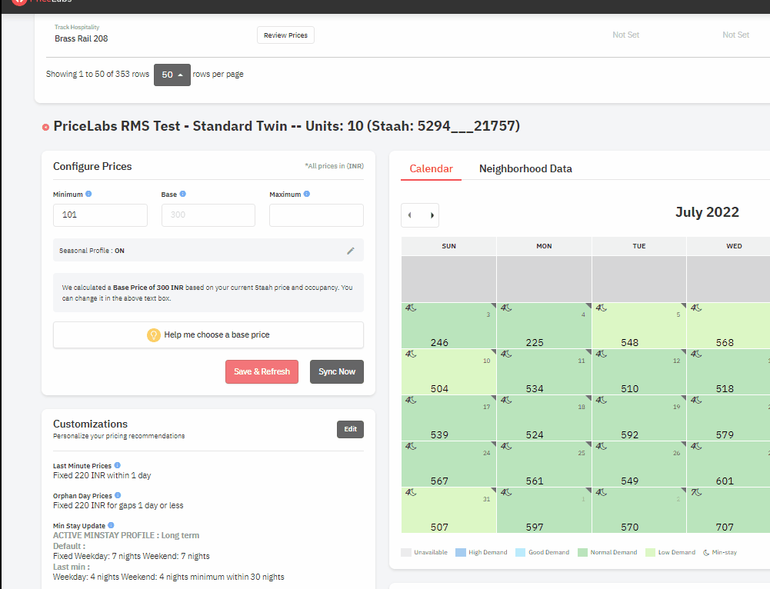Click the Maximum price input field

316,215
